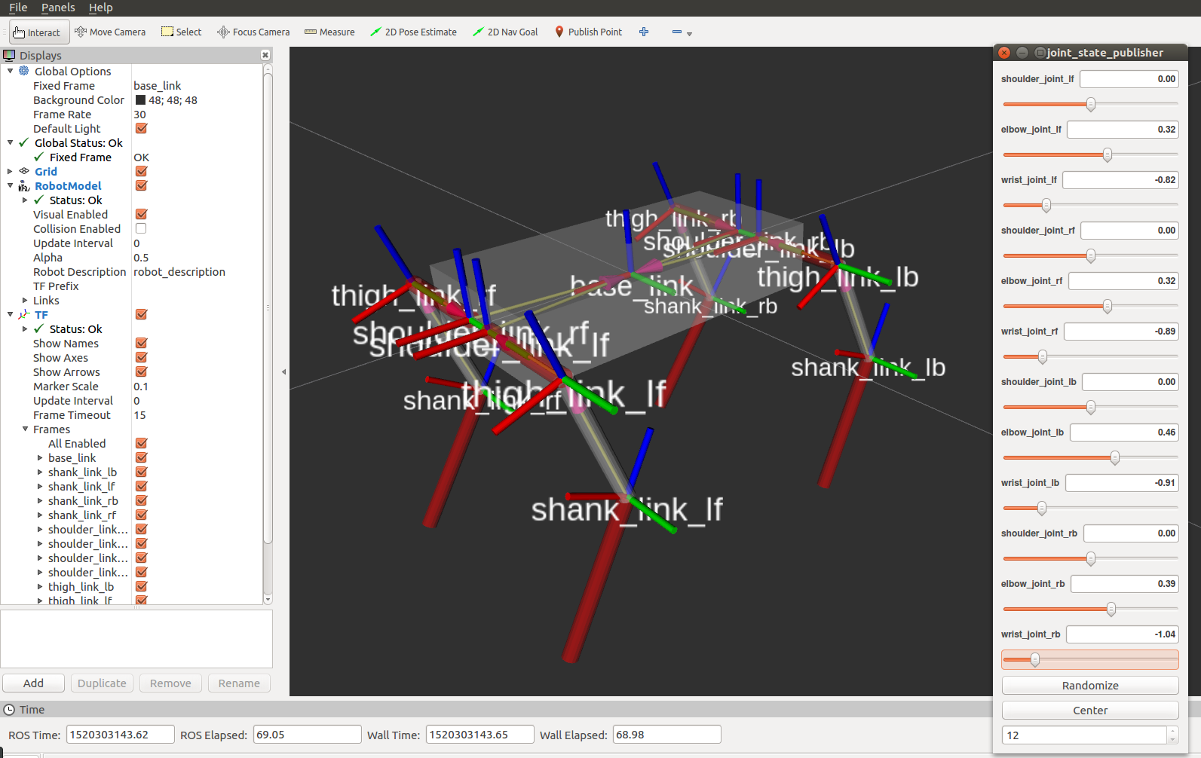This screenshot has width=1201, height=758.
Task: Click the Global Options gear icon
Action: click(x=24, y=71)
